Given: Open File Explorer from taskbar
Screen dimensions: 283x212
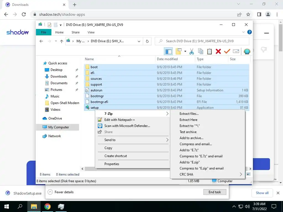Looking at the screenshot, I should click(x=34, y=206).
